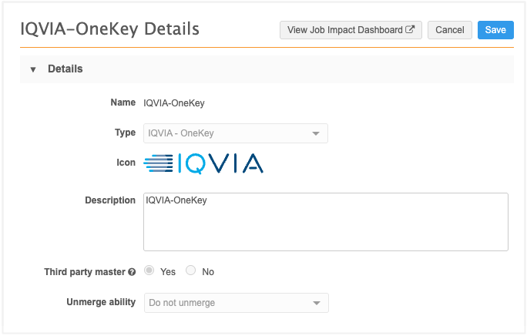The image size is (527, 336).
Task: Click the 'Description' field label
Action: (109, 200)
